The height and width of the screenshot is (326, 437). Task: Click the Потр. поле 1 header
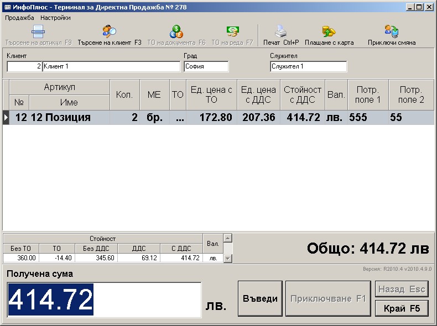tap(368, 95)
